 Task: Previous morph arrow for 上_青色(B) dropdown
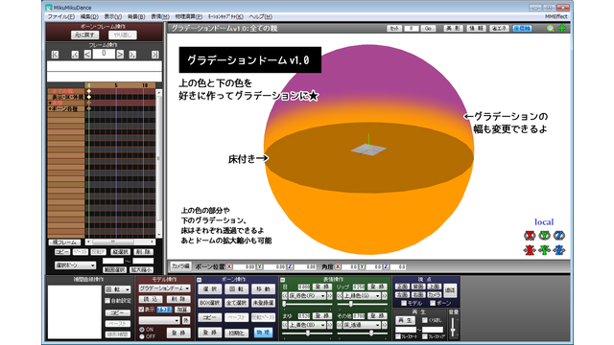coord(285,325)
